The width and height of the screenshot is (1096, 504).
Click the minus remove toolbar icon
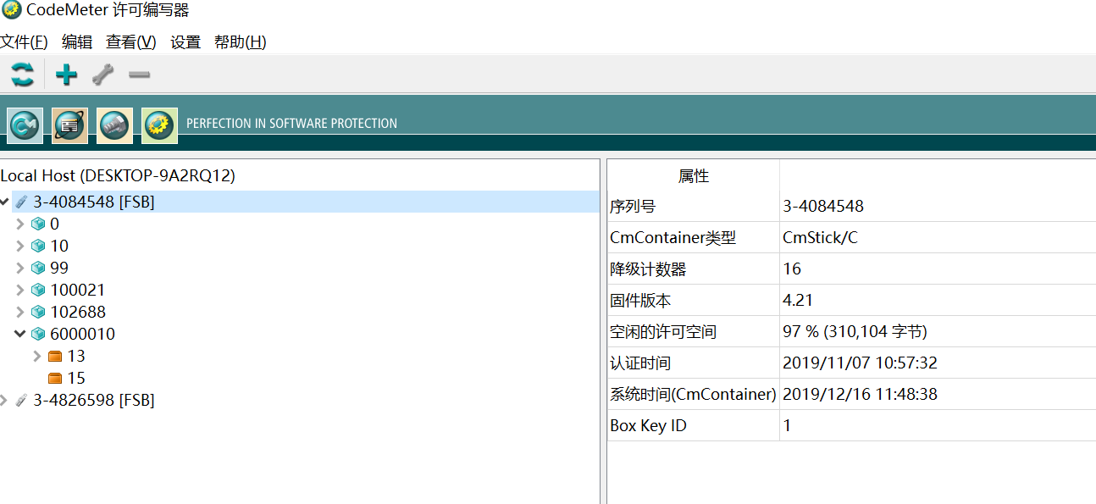140,75
